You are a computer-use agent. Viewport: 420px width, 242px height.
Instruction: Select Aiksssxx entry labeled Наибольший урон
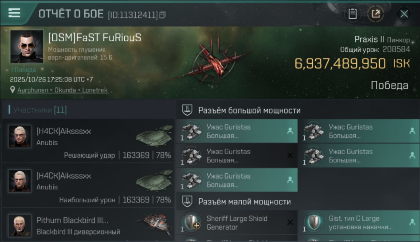pos(88,186)
